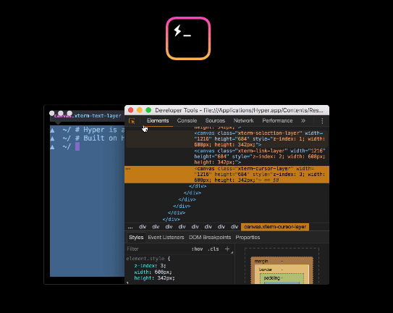The width and height of the screenshot is (393, 313).
Task: Open the Sources tab
Action: click(x=215, y=121)
